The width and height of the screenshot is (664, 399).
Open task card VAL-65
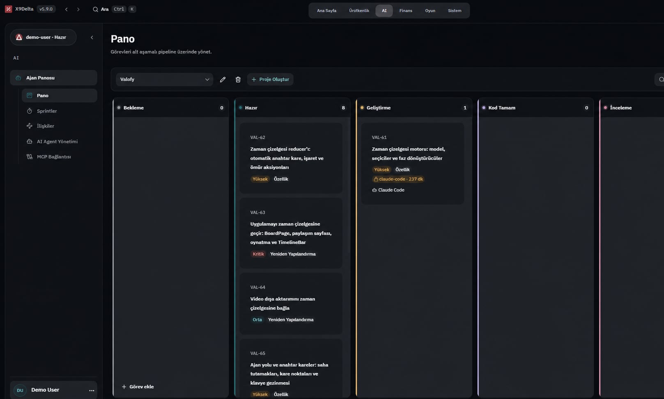291,369
